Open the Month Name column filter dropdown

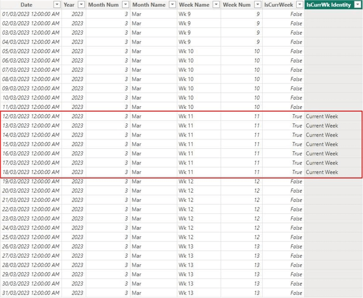pyautogui.click(x=173, y=5)
